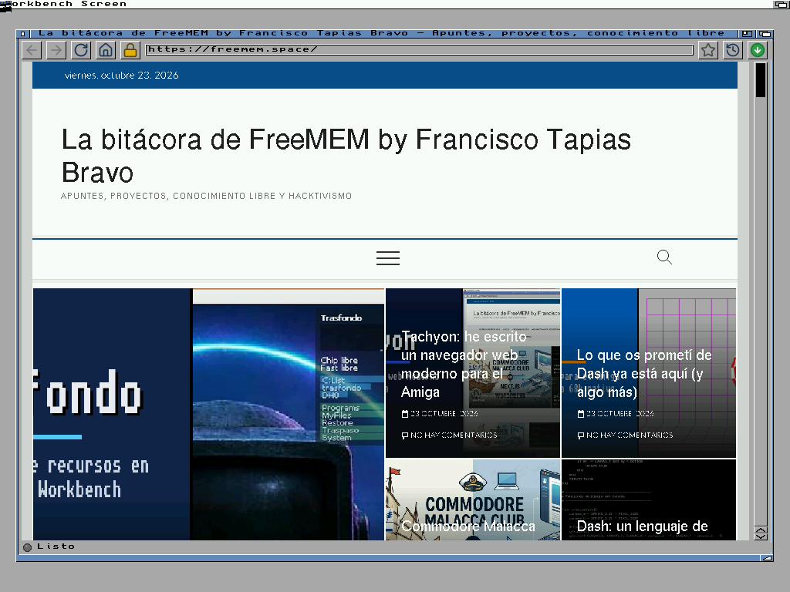The width and height of the screenshot is (790, 592).
Task: Open browsing history with the clock icon
Action: tap(733, 50)
